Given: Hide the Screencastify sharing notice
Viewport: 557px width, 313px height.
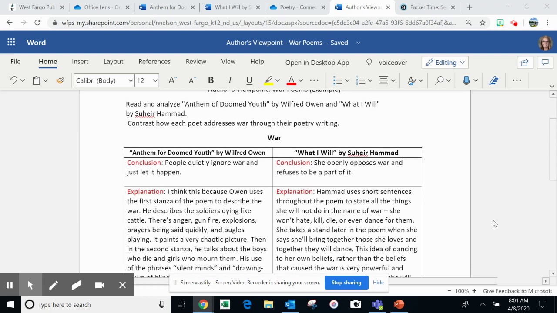Looking at the screenshot, I should [x=378, y=283].
